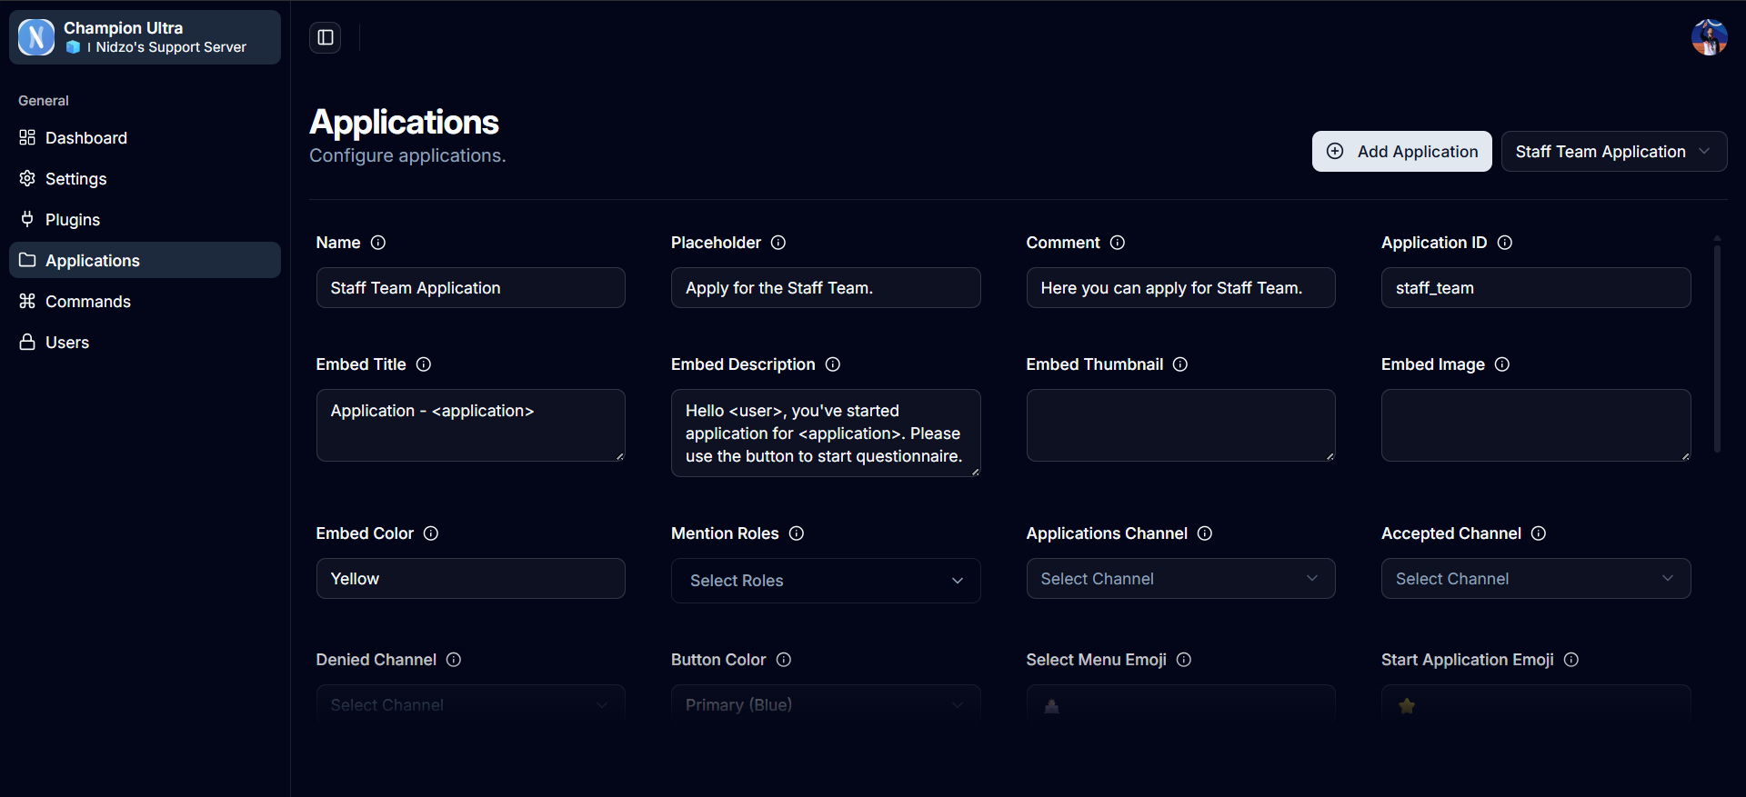Click the info icon next to Accepted Channel
Viewport: 1746px width, 797px height.
[x=1539, y=533]
